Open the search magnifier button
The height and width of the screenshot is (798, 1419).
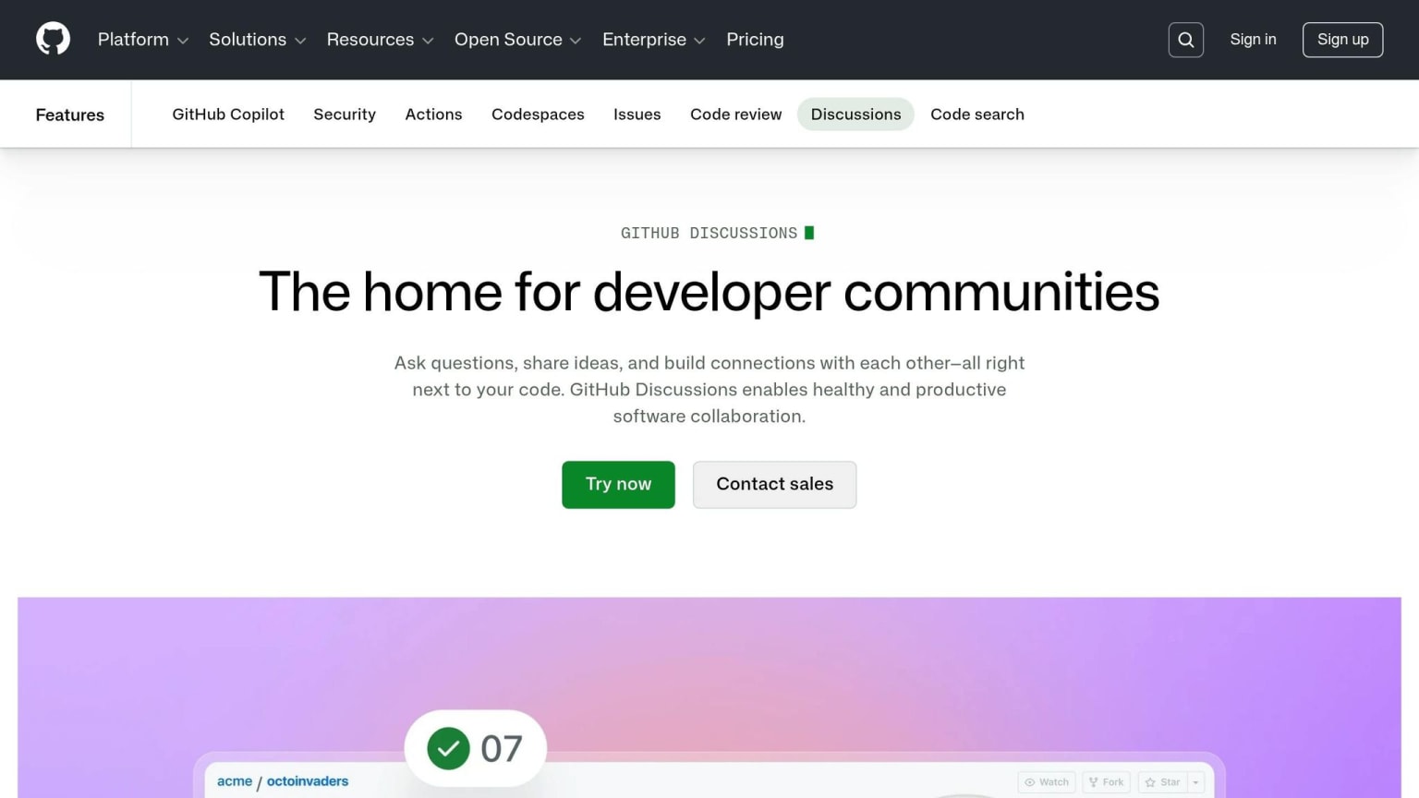click(1185, 40)
